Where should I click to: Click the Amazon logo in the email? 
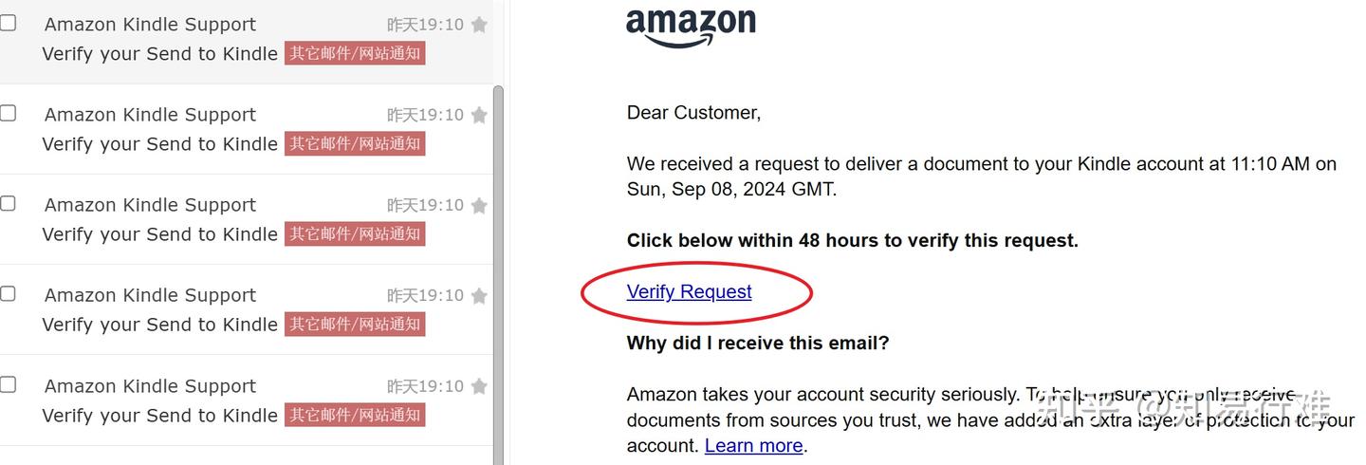[691, 26]
